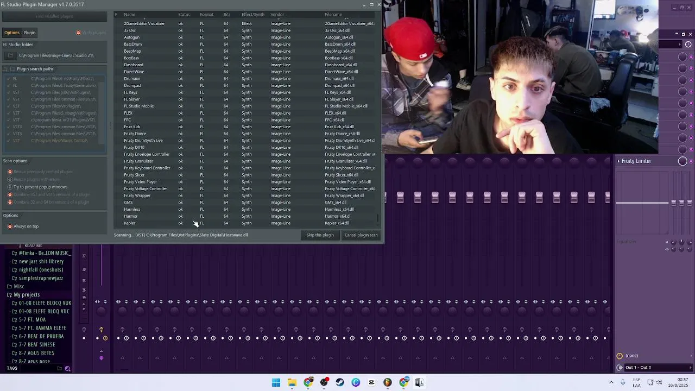Click the (none) time slot label
The height and width of the screenshot is (391, 695).
pos(631,356)
